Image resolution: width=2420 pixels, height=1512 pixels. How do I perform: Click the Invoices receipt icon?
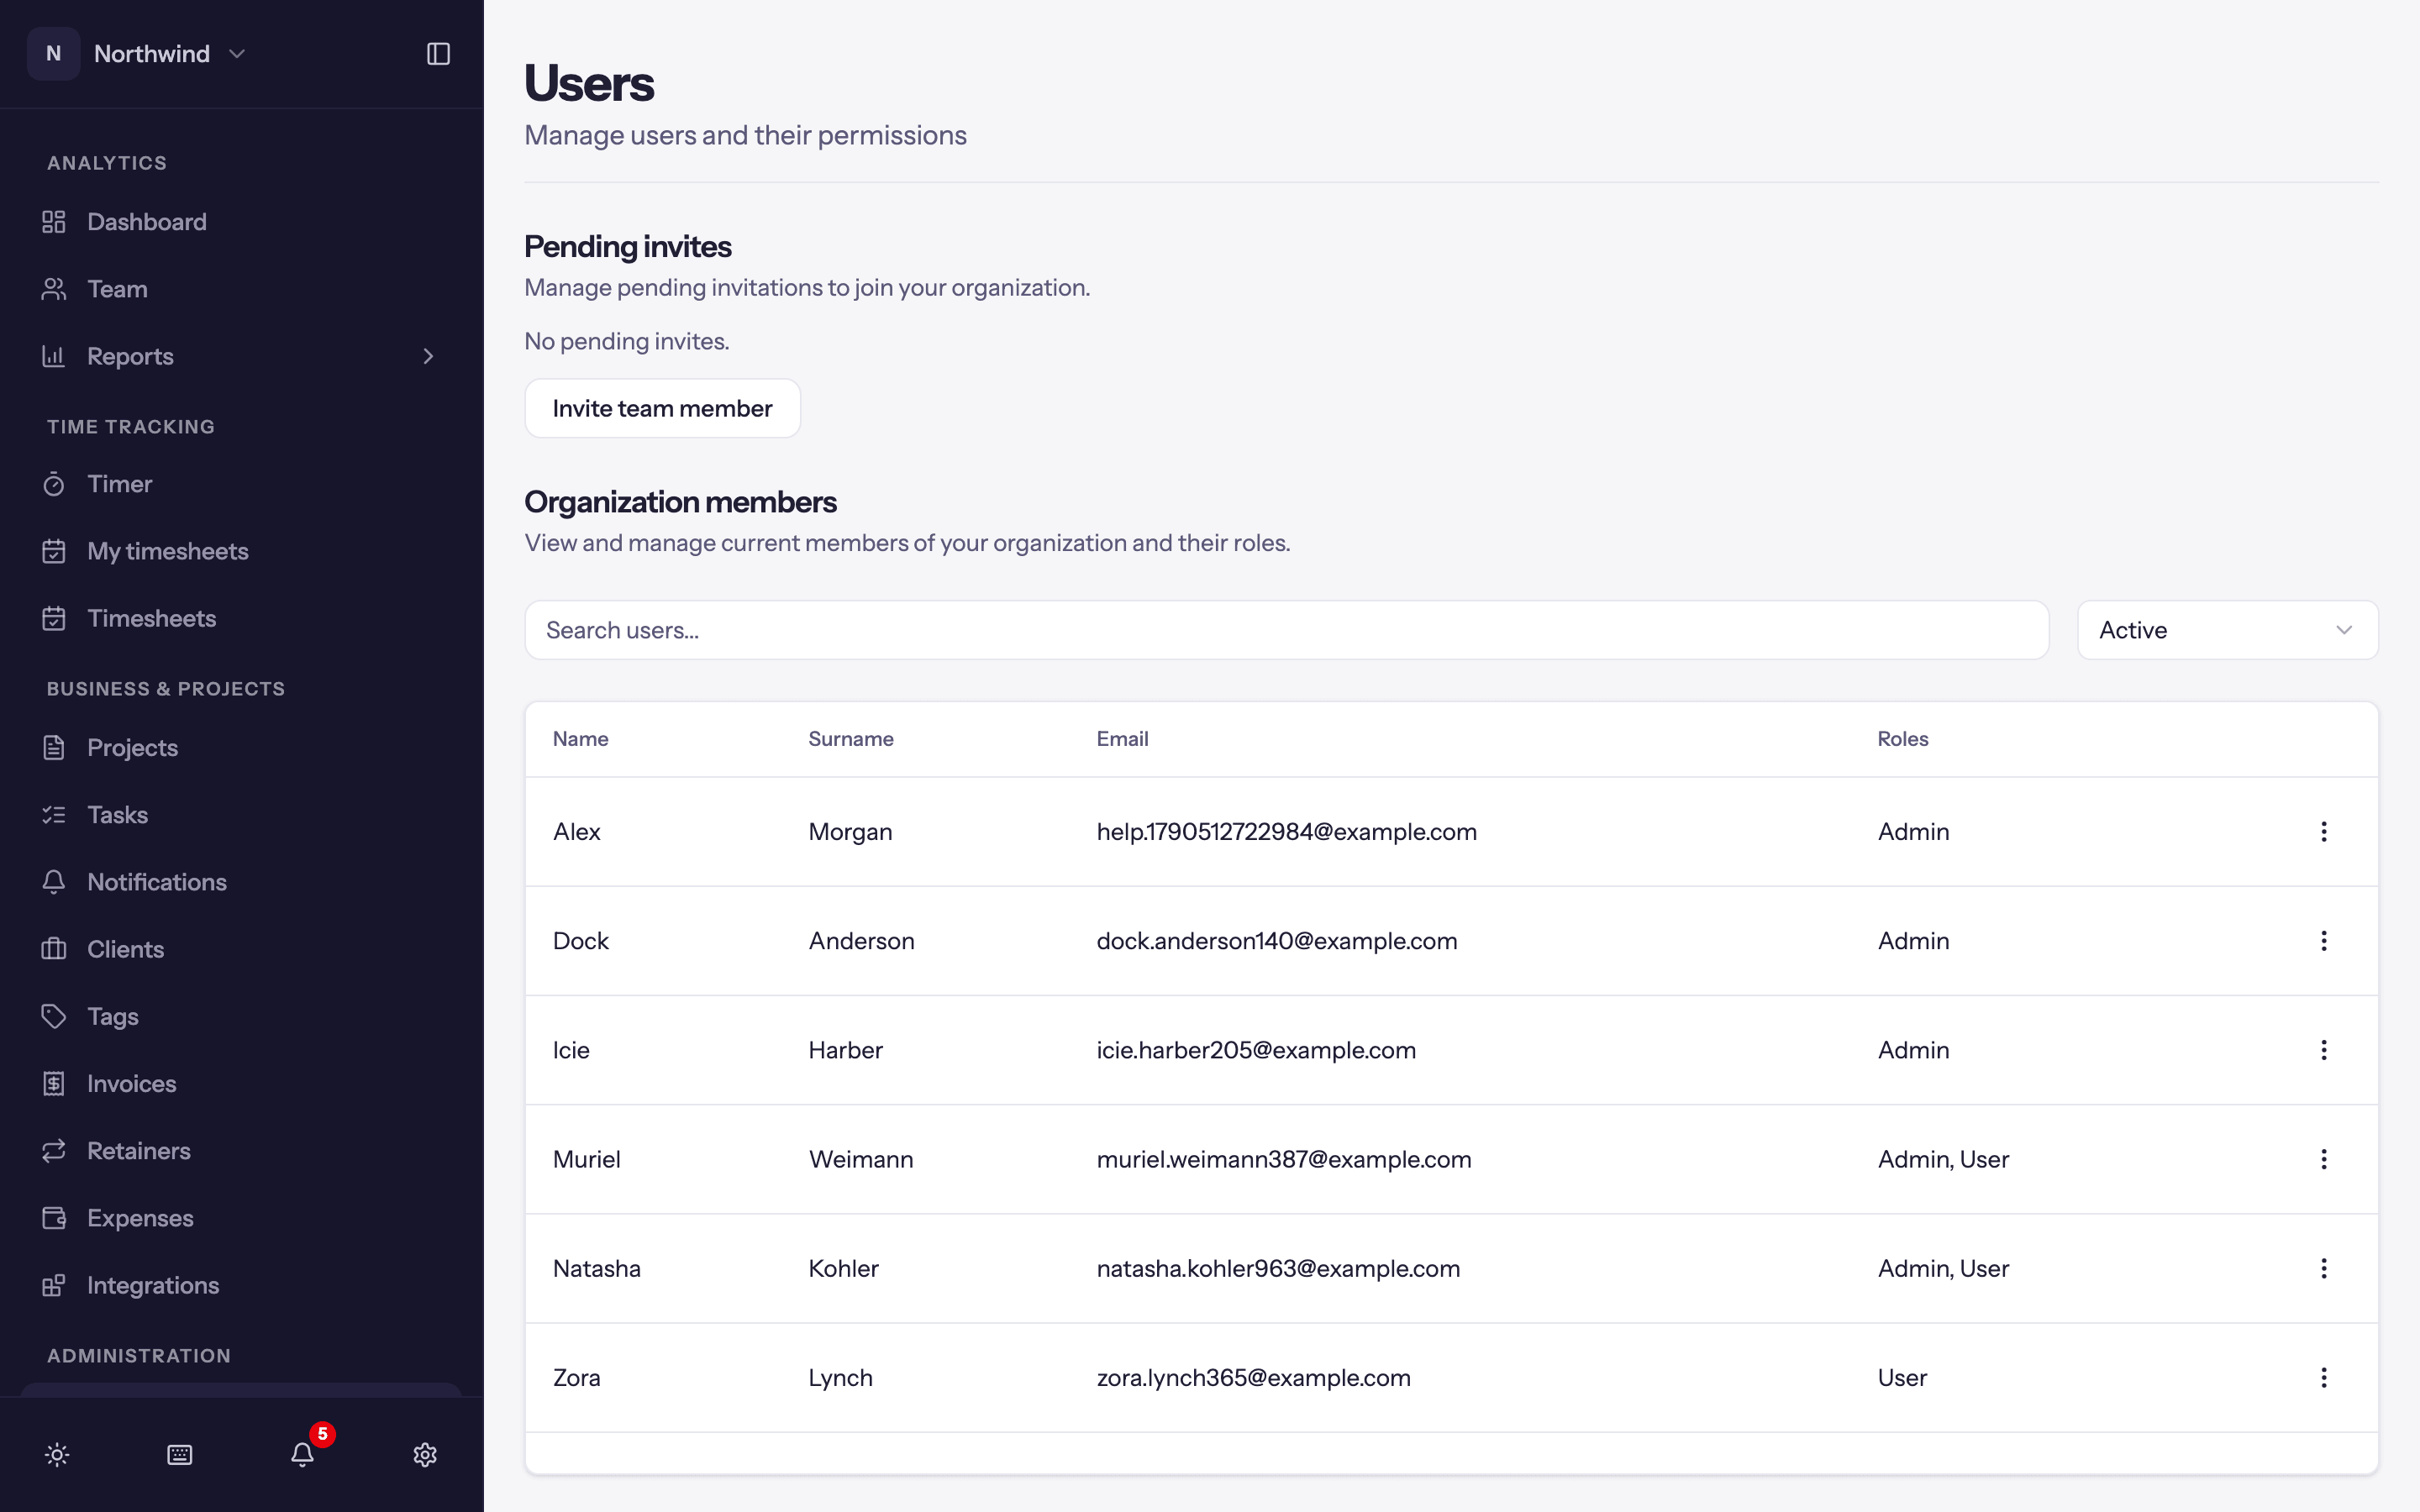(x=54, y=1084)
